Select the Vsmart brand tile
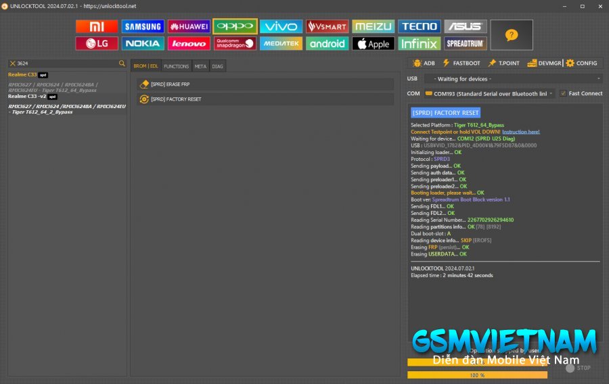609x384 pixels. coord(327,26)
